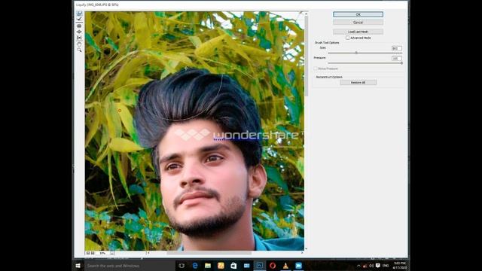Click the horizontal preview scrollbar
Viewport: 482px width, 271px height.
tap(209, 253)
